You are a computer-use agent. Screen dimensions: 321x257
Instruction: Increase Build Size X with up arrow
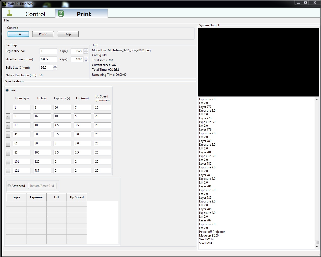pos(55,66)
